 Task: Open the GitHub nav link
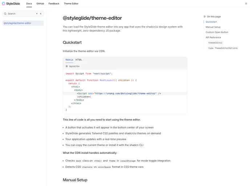pyautogui.click(x=40, y=4)
